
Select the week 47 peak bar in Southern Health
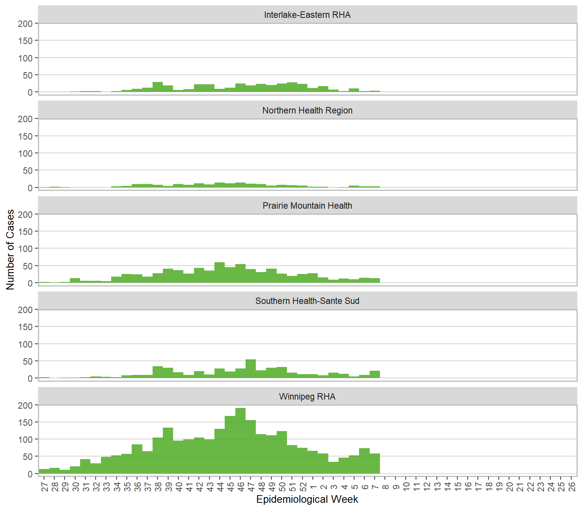[251, 369]
